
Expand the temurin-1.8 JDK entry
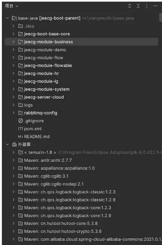coord(13,152)
